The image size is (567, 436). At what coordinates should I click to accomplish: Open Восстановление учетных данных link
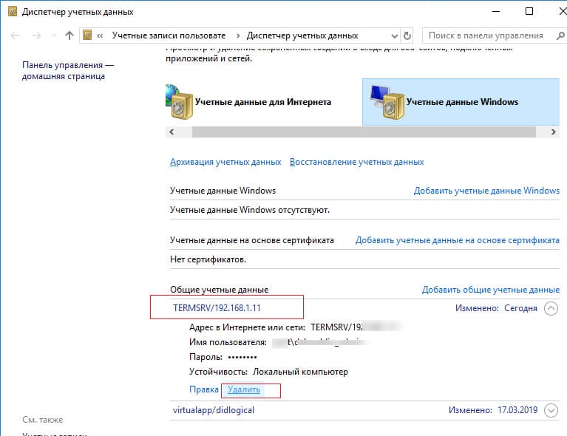click(x=356, y=162)
